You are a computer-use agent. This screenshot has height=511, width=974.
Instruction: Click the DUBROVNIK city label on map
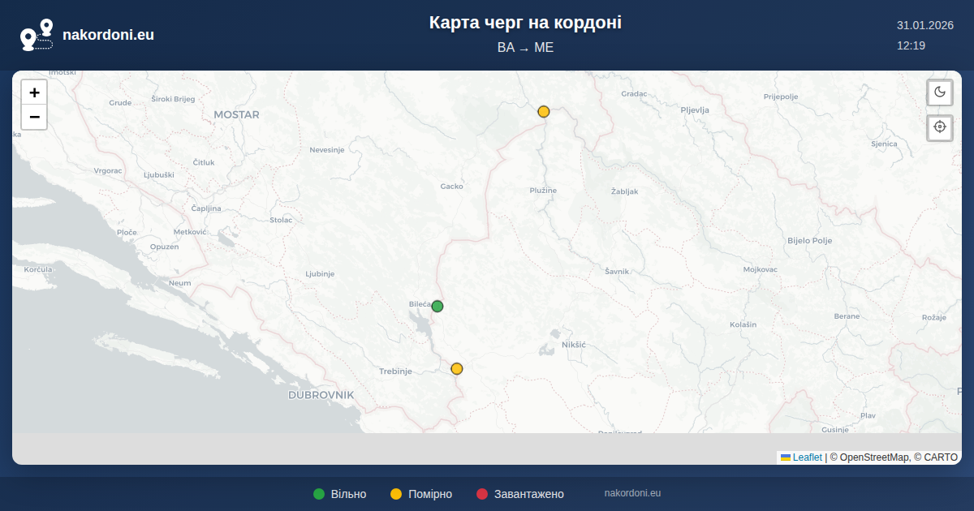pyautogui.click(x=321, y=395)
